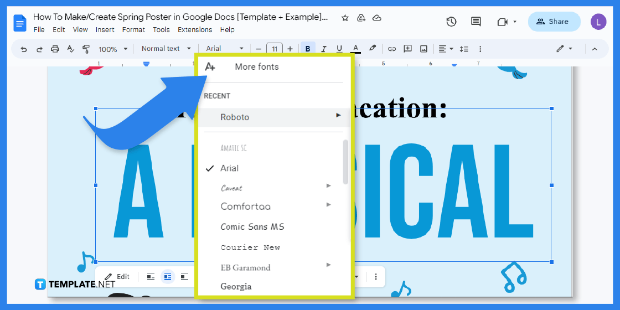Open version history clock icon
Viewport: 620px width, 310px height.
(452, 22)
